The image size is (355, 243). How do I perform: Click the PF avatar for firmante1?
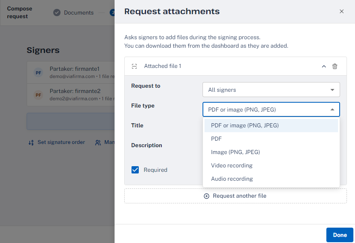[x=38, y=73]
